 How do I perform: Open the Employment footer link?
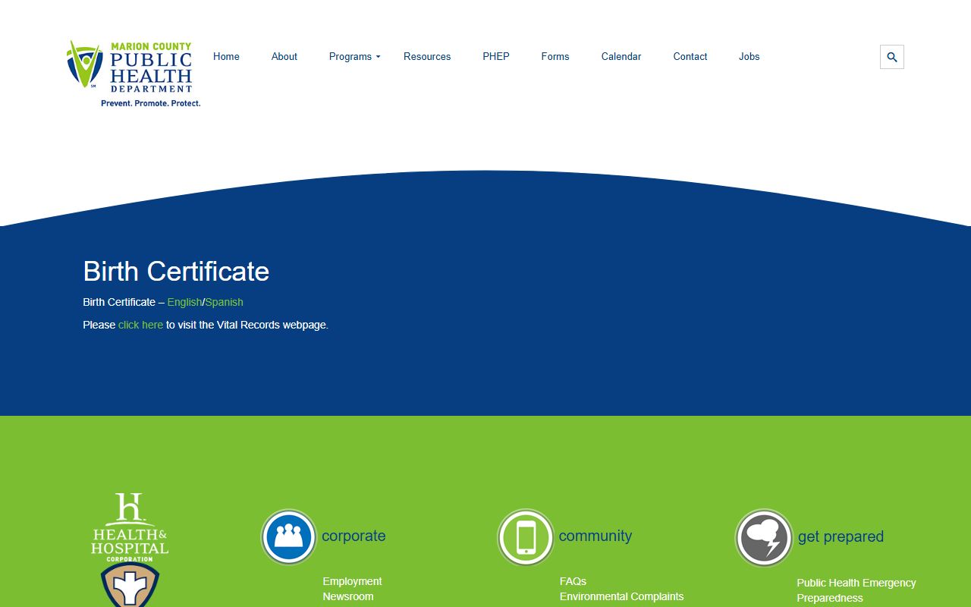coord(352,581)
